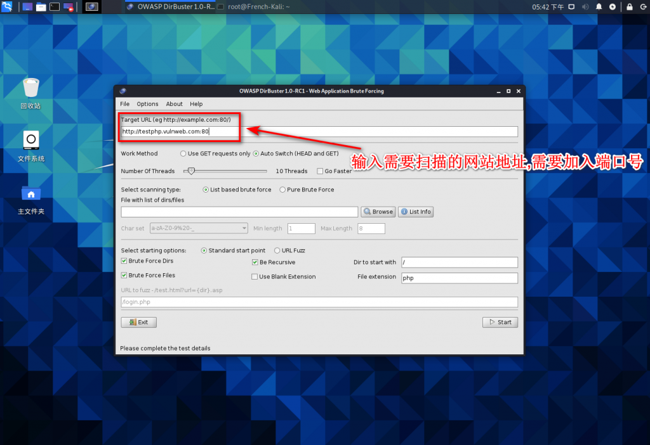
Task: Toggle Be Recursive checkbox
Action: [x=255, y=262]
